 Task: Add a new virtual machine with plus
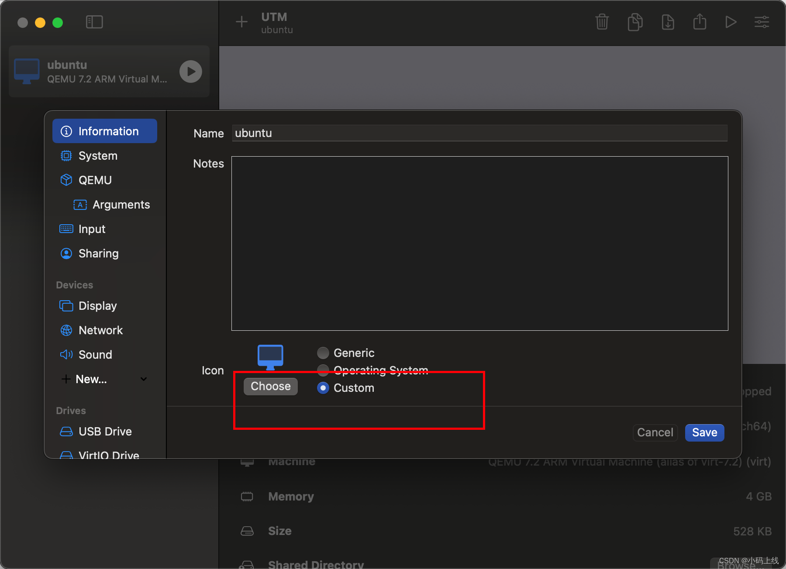(241, 22)
